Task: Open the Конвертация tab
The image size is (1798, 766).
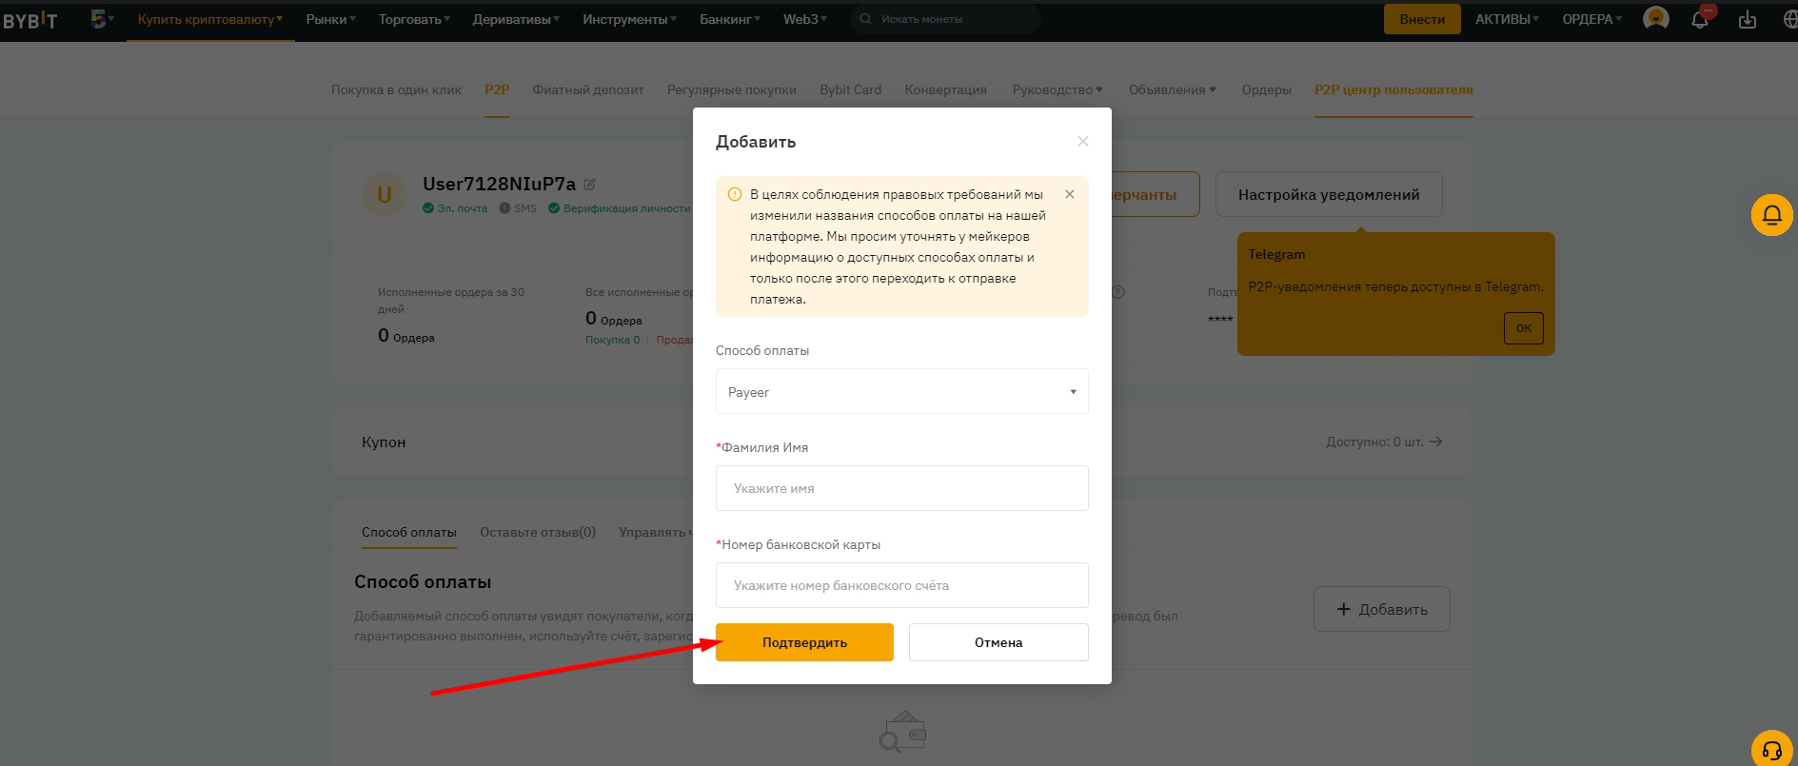Action: 945,89
